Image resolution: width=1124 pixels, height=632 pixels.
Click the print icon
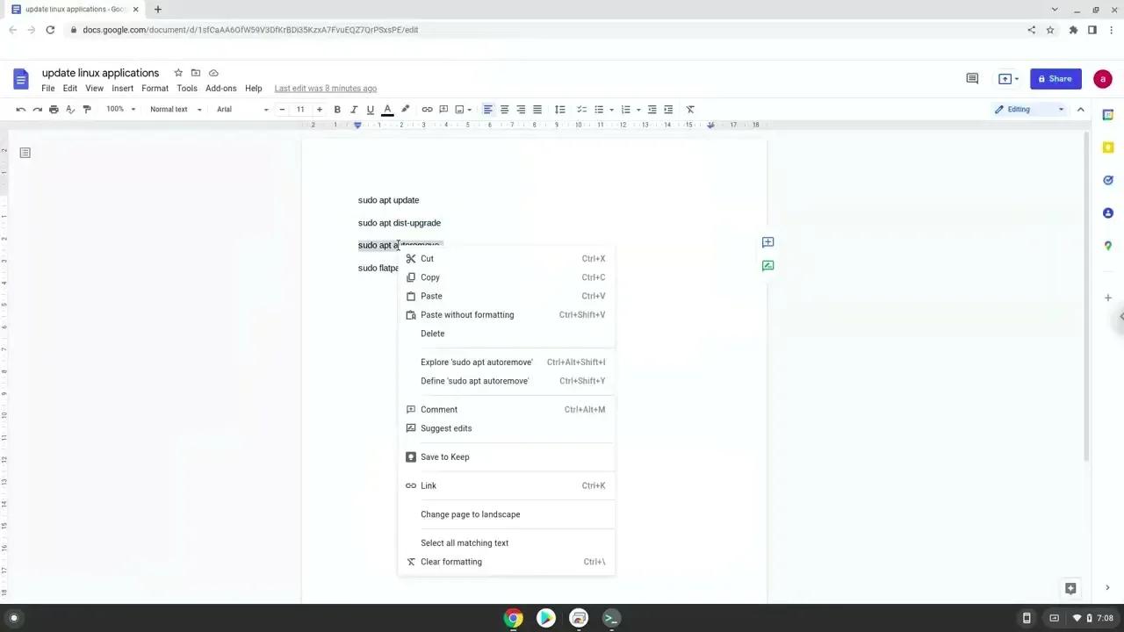[53, 109]
